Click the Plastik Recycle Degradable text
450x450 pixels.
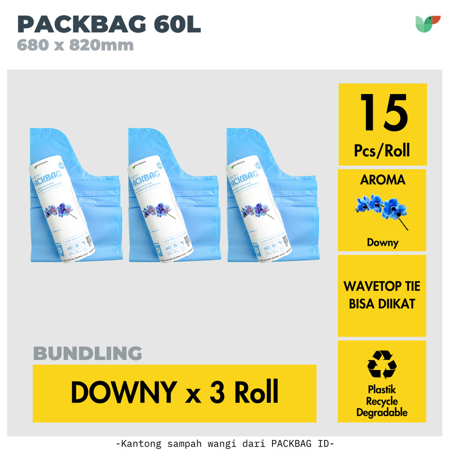[382, 401]
